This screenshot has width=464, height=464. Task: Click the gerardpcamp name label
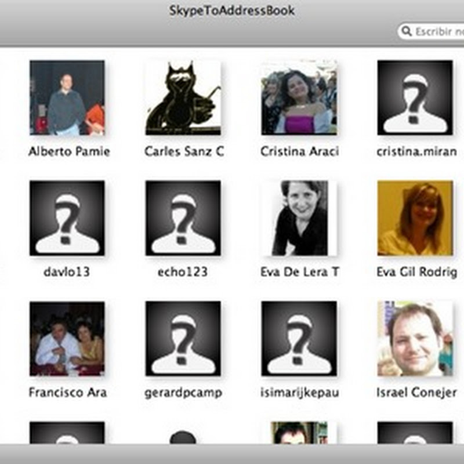tap(183, 393)
